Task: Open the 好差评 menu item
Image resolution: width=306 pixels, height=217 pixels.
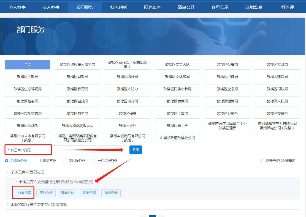Action: click(x=287, y=7)
